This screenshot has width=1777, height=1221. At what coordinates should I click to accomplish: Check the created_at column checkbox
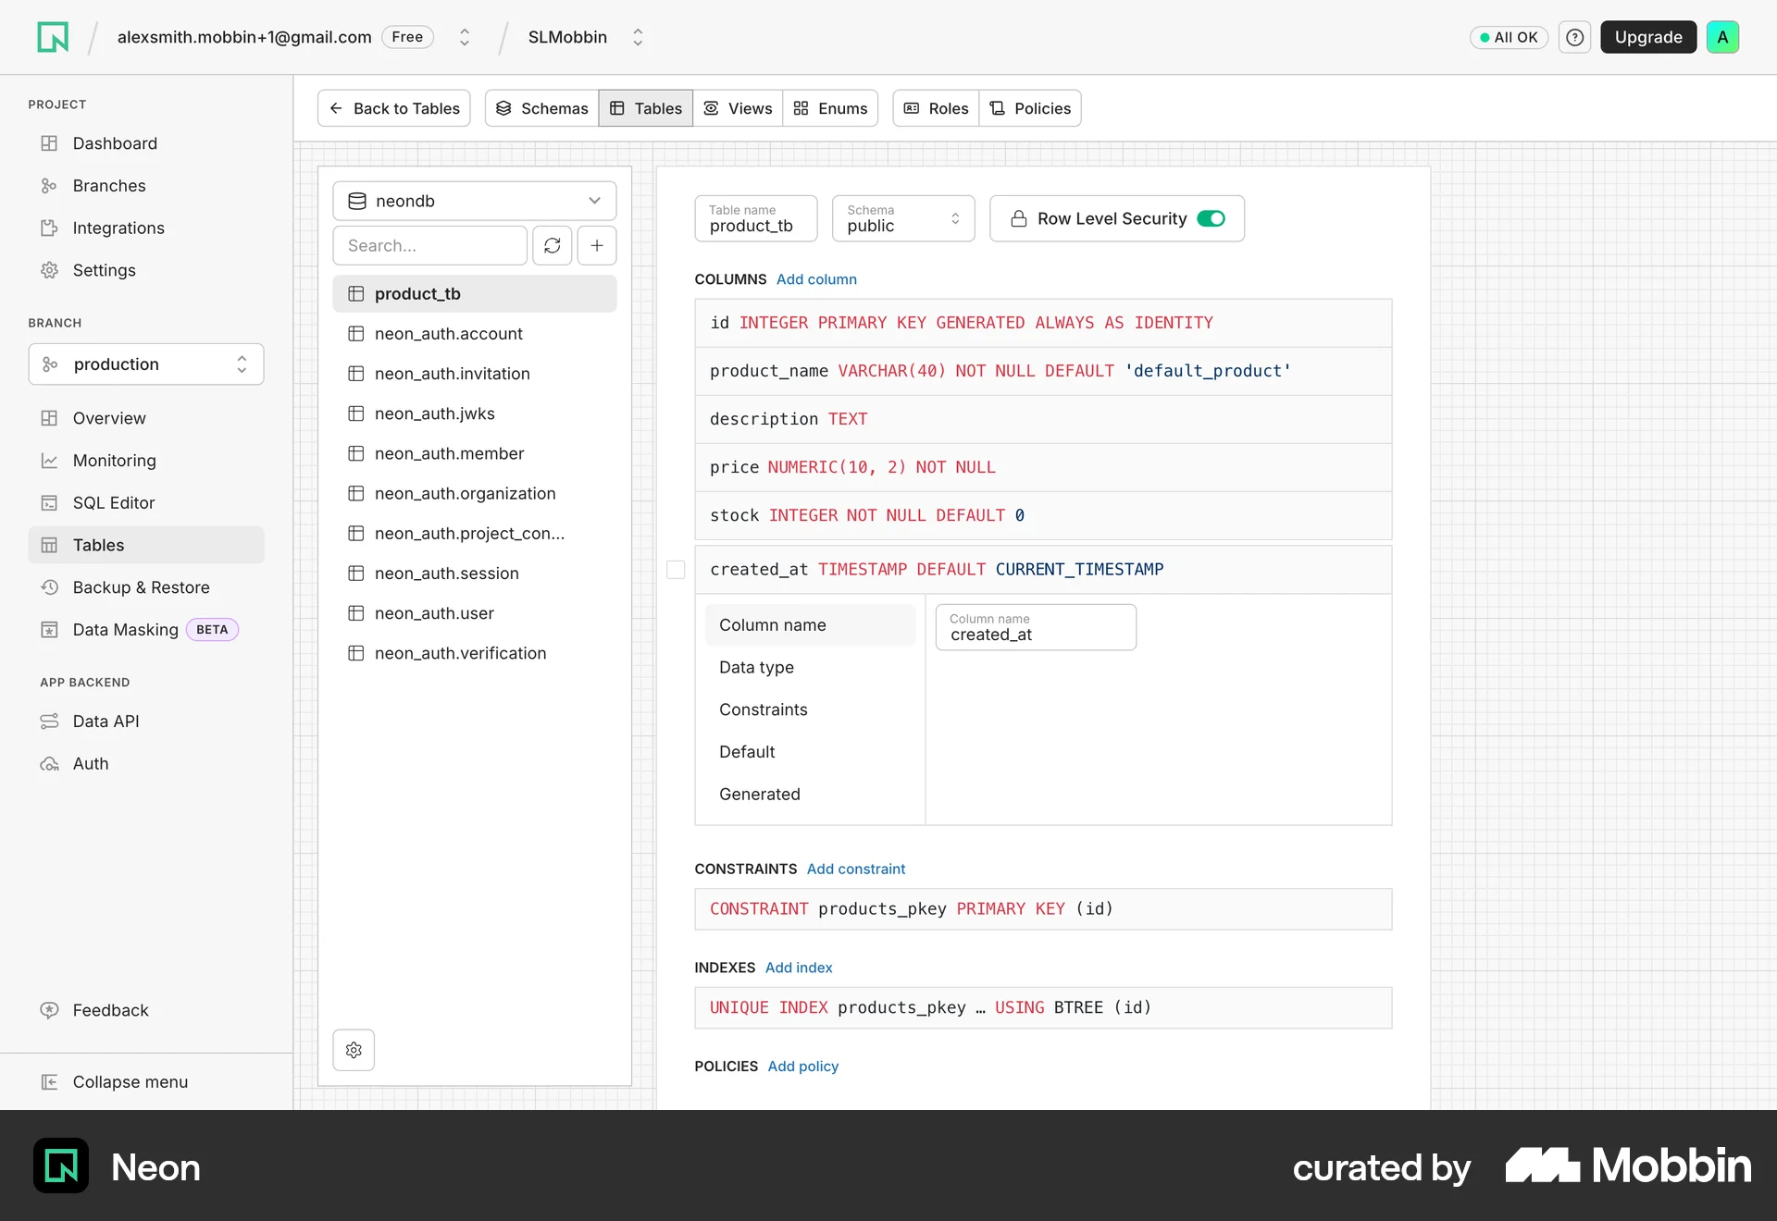676,570
